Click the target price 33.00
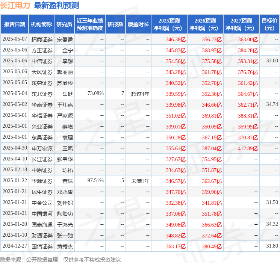Image resolution: width=280 pixels, height=263 pixels. (272, 61)
